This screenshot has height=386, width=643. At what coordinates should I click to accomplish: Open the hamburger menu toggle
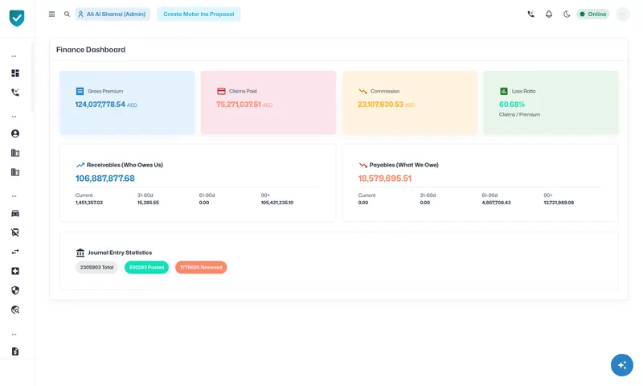coord(51,14)
